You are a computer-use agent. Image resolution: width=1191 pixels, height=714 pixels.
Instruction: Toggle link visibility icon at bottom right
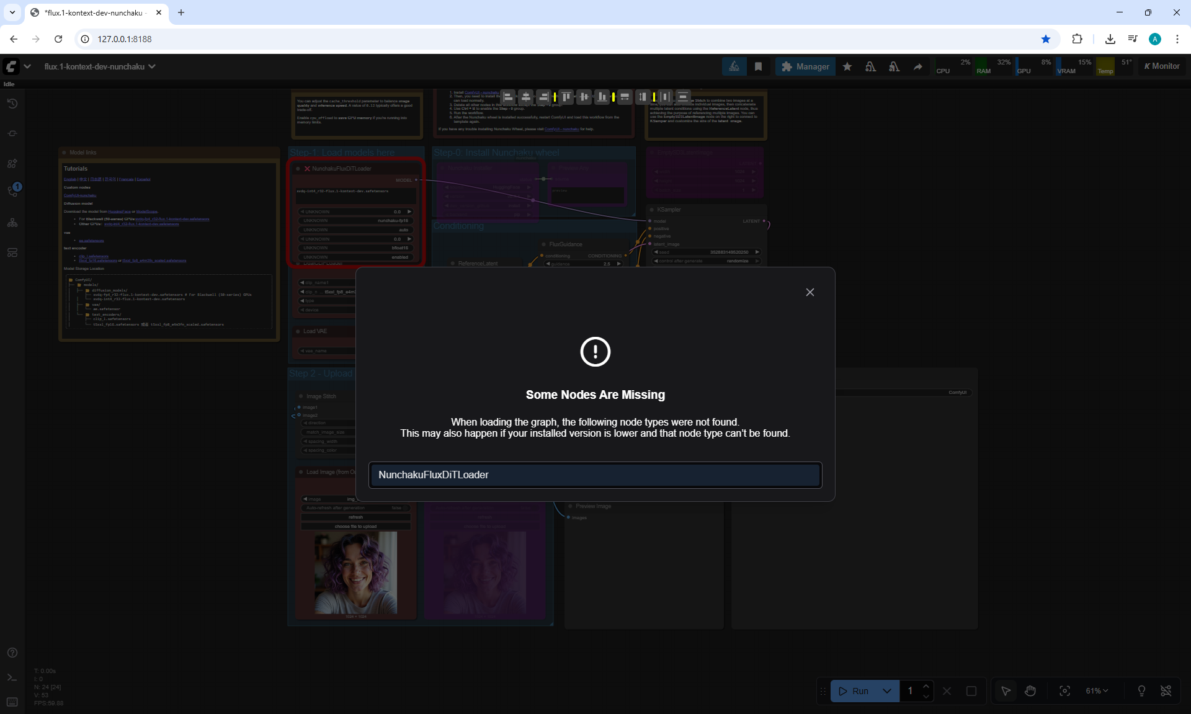(x=1166, y=691)
